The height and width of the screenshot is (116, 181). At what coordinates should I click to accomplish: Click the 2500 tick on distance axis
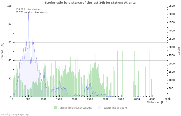tap(90, 99)
